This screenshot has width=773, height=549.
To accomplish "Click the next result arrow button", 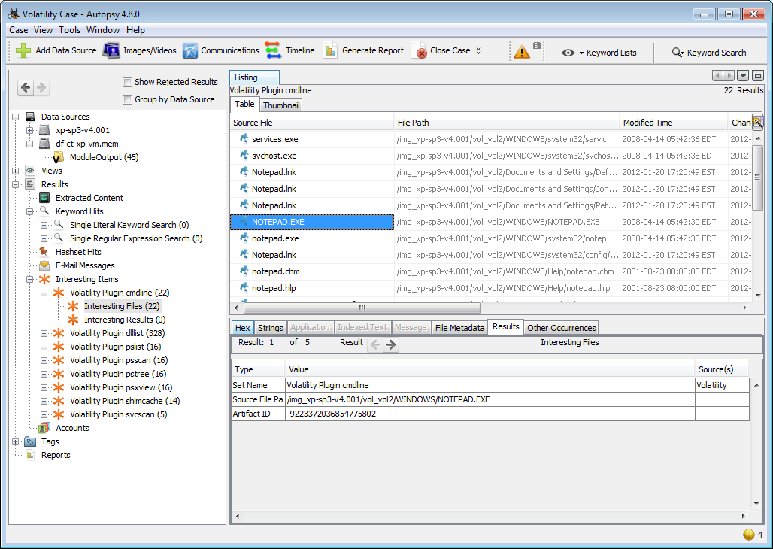I will (391, 345).
